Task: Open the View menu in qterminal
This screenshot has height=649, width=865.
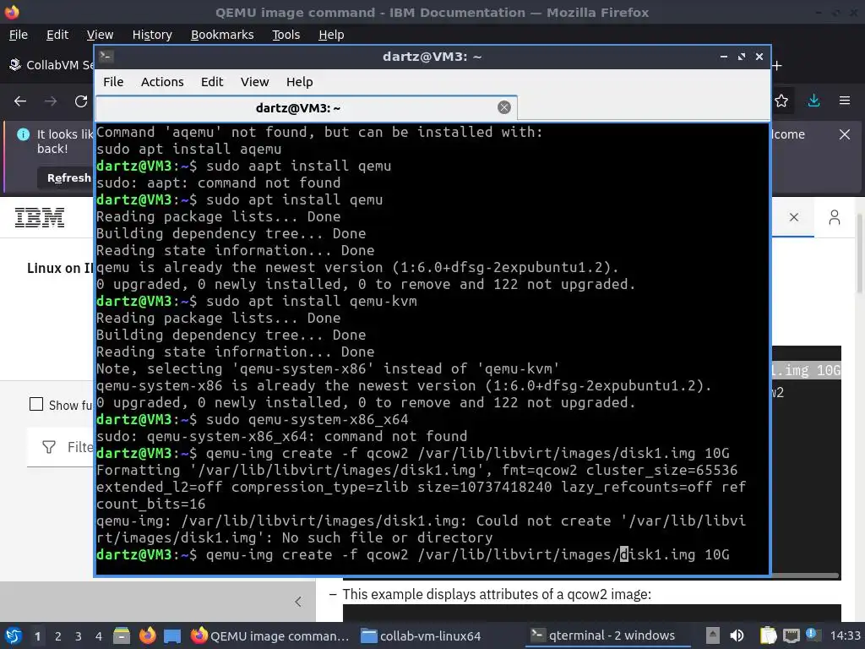Action: 254,82
